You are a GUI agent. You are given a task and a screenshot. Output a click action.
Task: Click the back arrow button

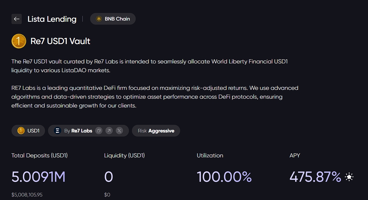pos(16,19)
